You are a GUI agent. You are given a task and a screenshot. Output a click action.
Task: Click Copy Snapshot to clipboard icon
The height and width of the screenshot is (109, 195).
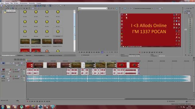coord(160,8)
